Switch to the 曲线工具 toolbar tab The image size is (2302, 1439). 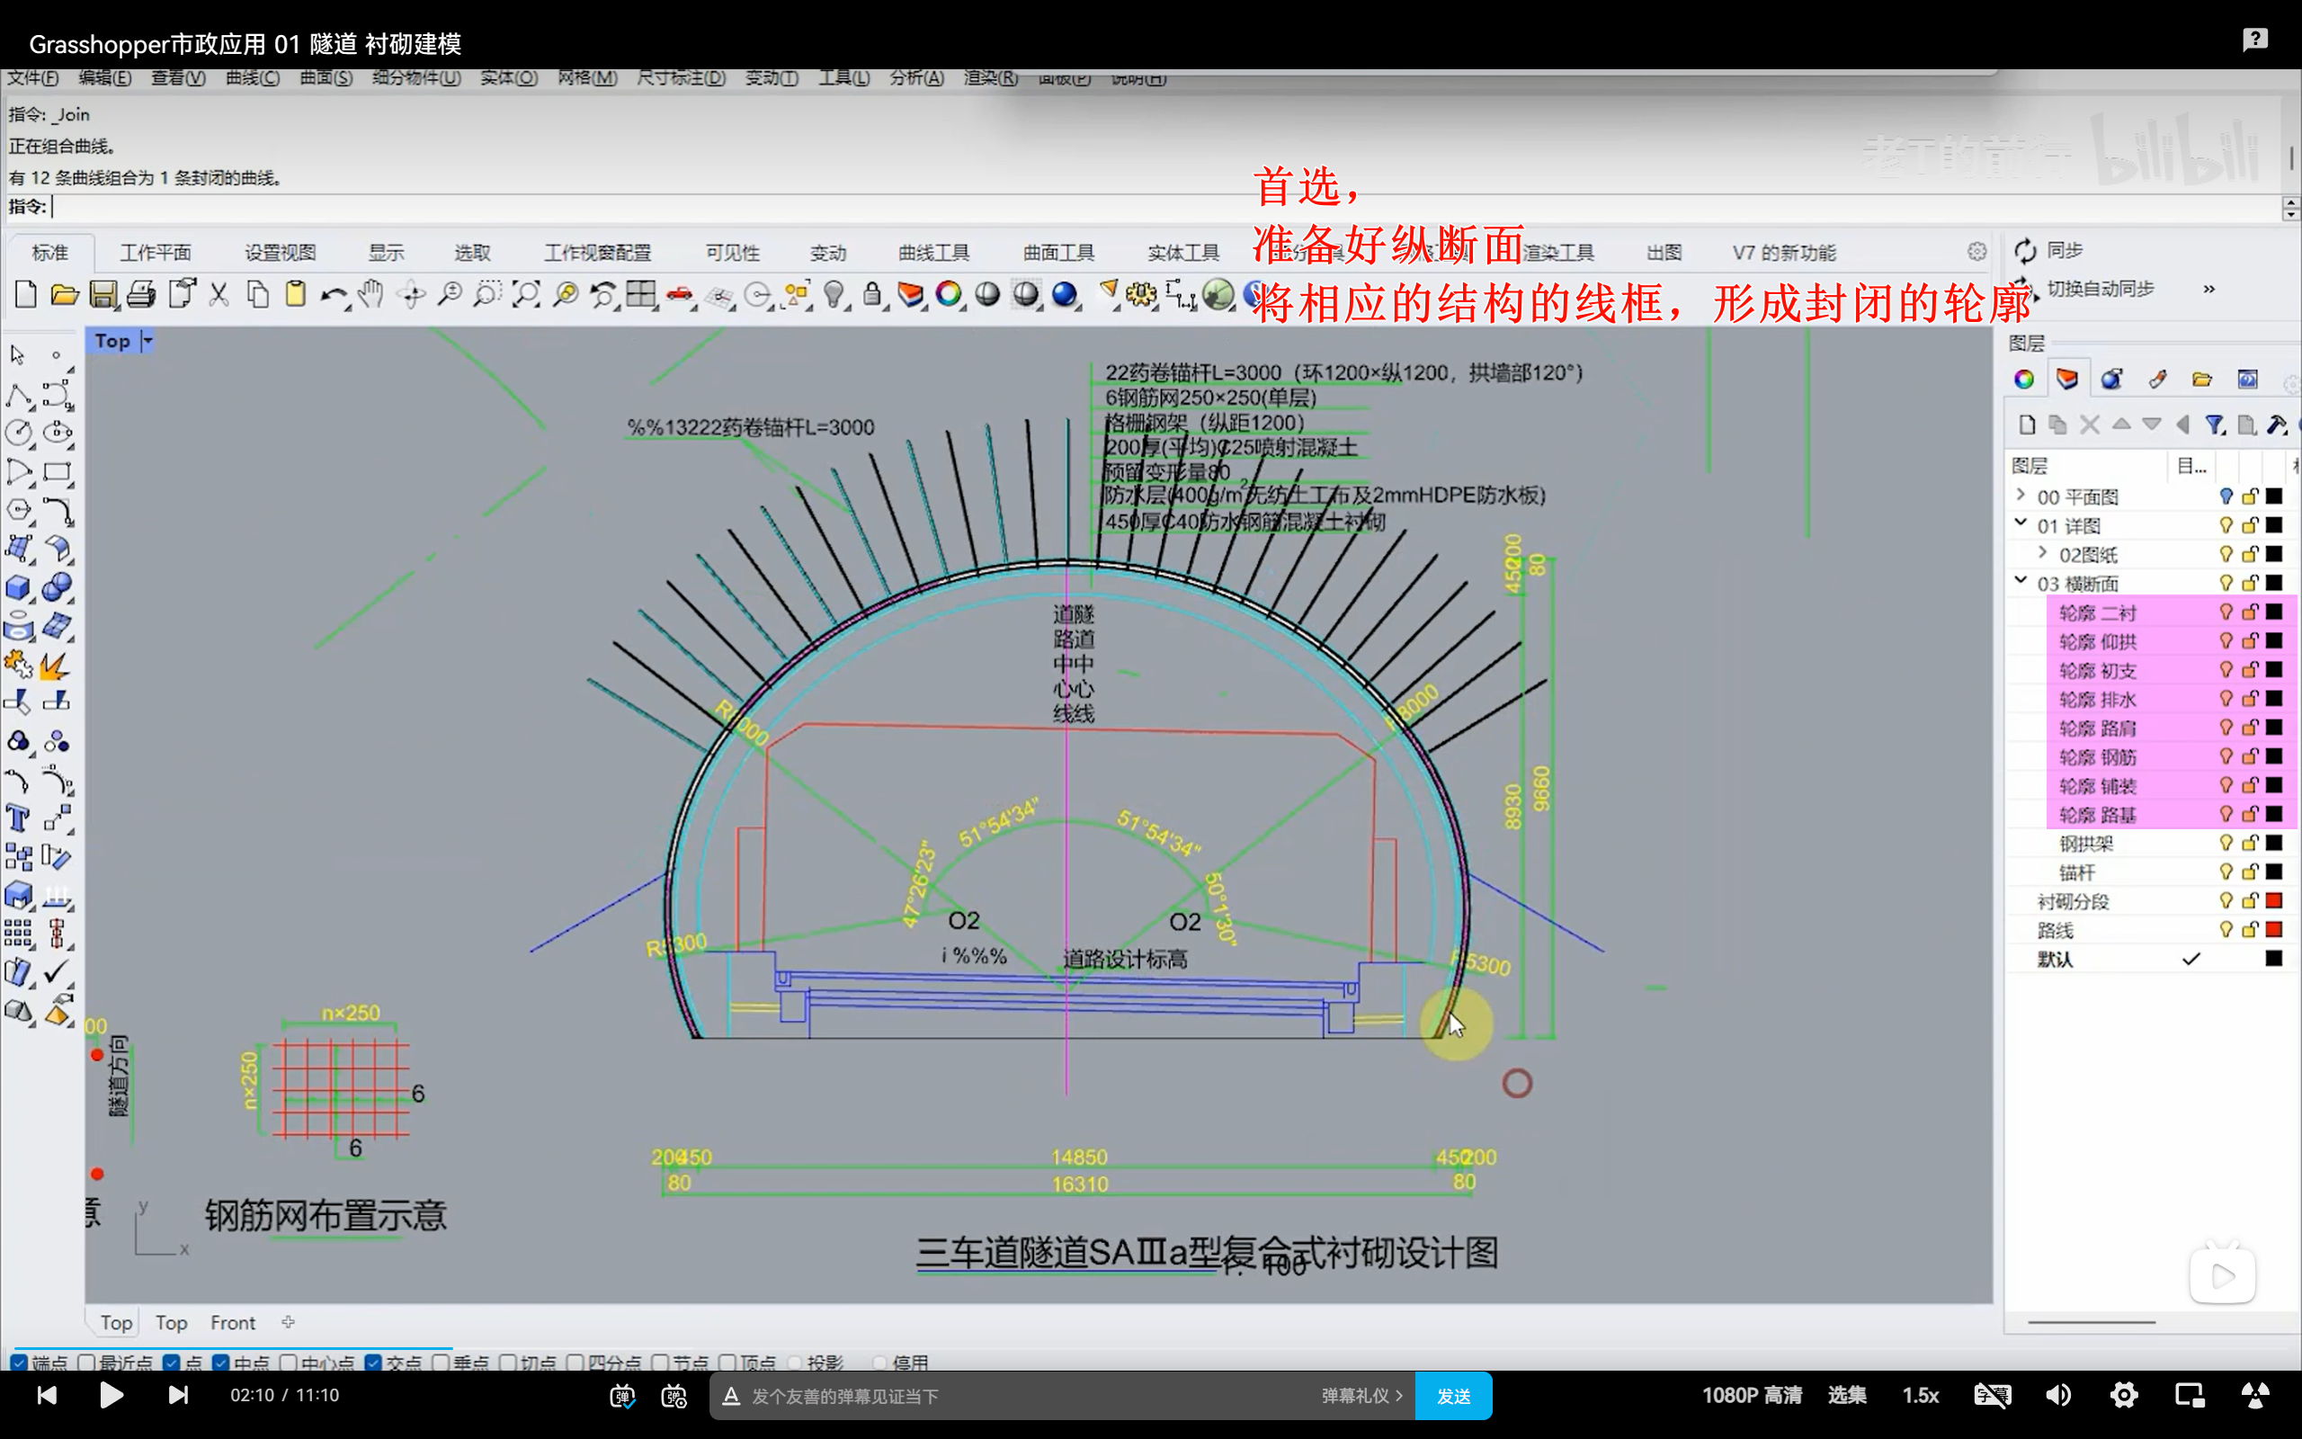tap(933, 253)
